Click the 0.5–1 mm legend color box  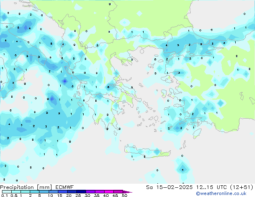coord(16,192)
